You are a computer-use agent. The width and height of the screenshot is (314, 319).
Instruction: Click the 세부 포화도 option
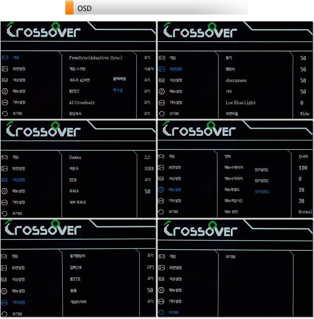point(78,202)
